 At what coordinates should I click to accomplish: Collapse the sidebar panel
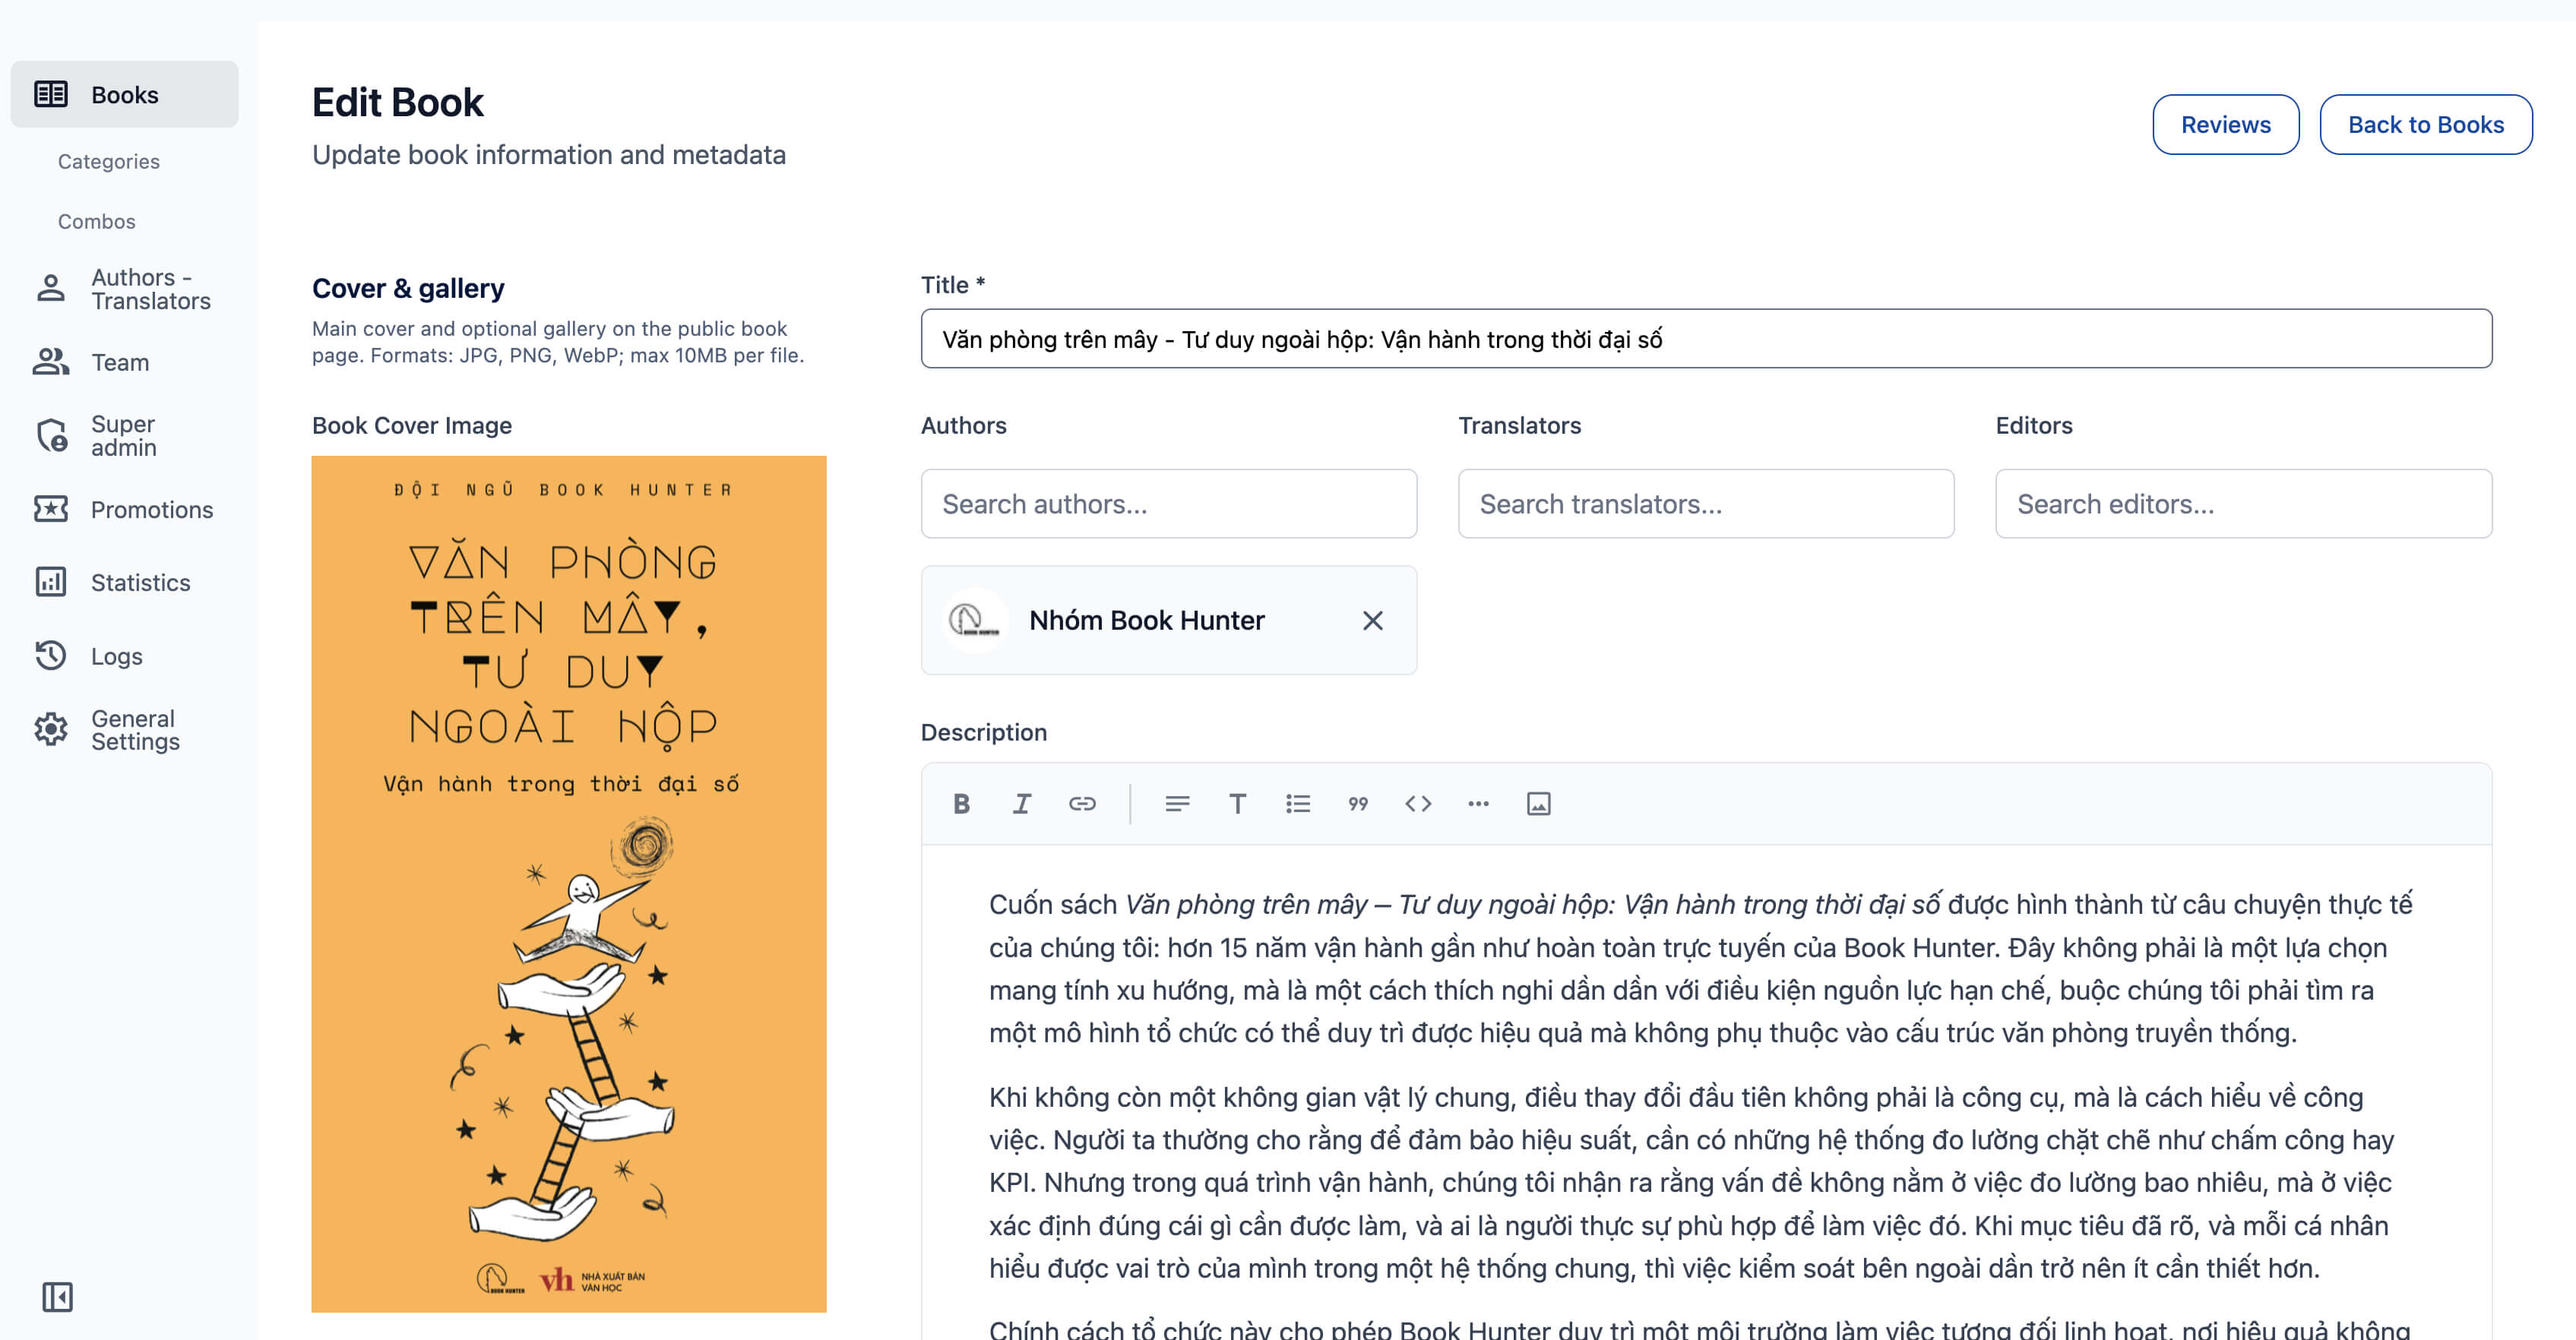(x=57, y=1297)
